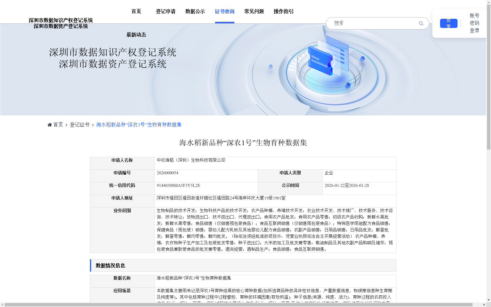Image resolution: width=491 pixels, height=307 pixels.
Task: Click the 统一信用代码 label cell
Action: pyautogui.click(x=122, y=188)
